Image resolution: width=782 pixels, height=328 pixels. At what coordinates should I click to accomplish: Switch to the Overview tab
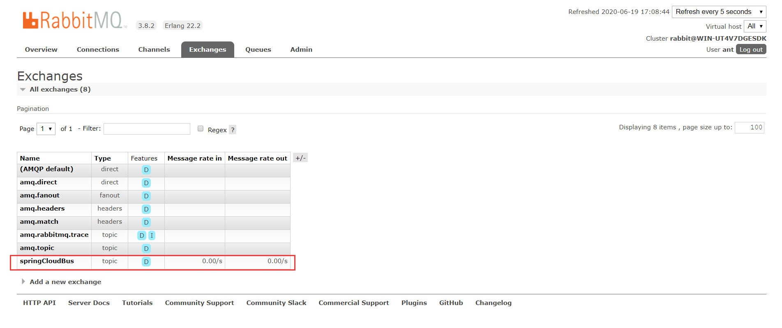pyautogui.click(x=41, y=49)
